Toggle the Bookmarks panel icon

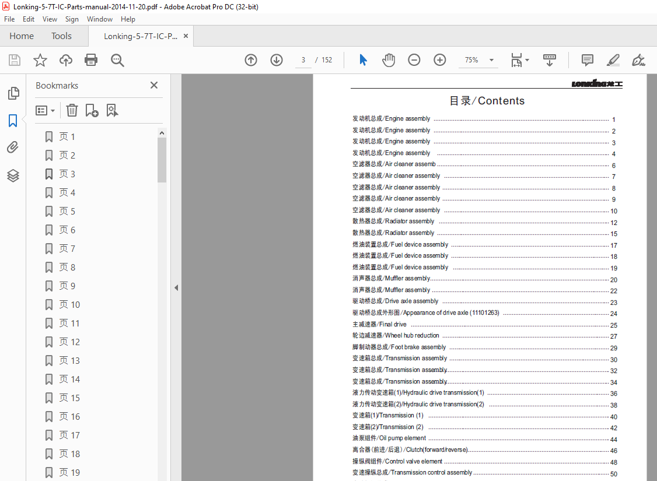click(13, 121)
